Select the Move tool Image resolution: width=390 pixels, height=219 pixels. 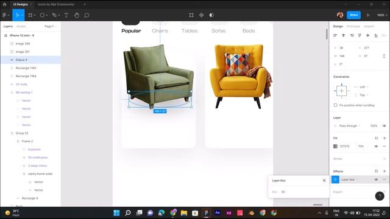18,15
